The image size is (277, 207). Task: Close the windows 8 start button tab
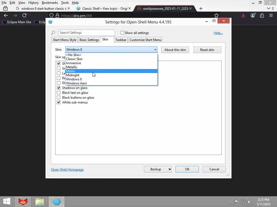[x=68, y=8]
